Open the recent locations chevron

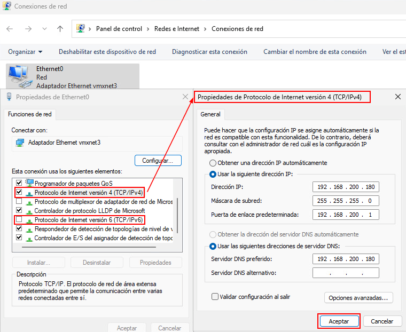(x=44, y=29)
